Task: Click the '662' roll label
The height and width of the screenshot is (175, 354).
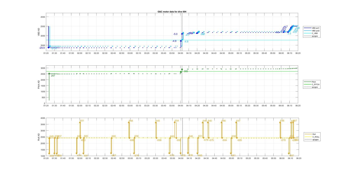Action: (x=79, y=136)
